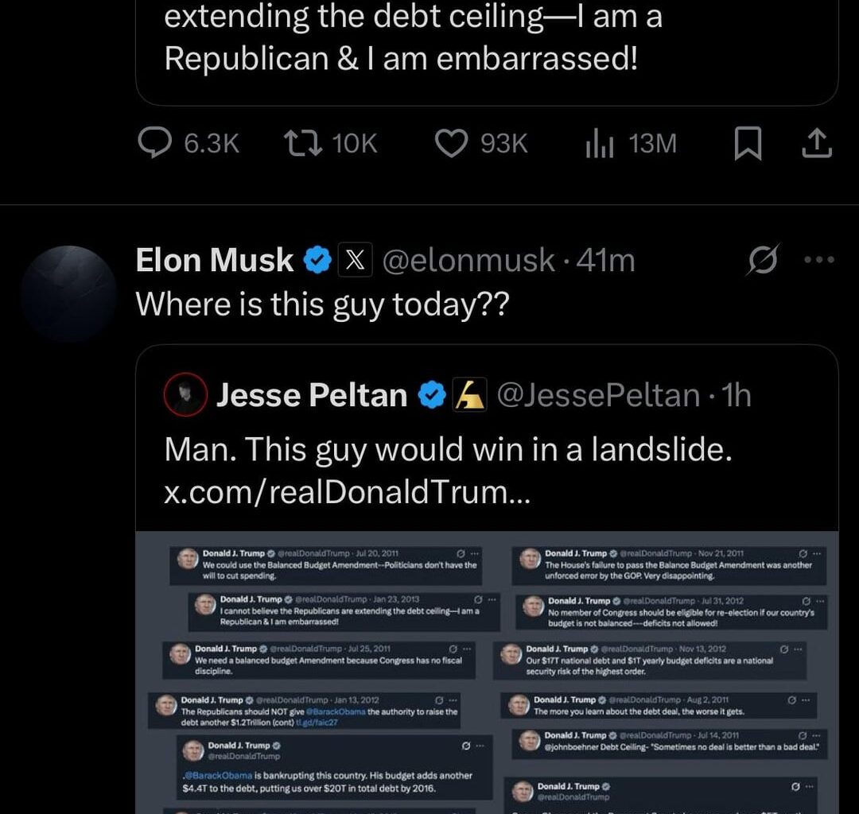Click the Grok icon on Elon Musk's tweet
Image resolution: width=859 pixels, height=814 pixels.
point(763,259)
